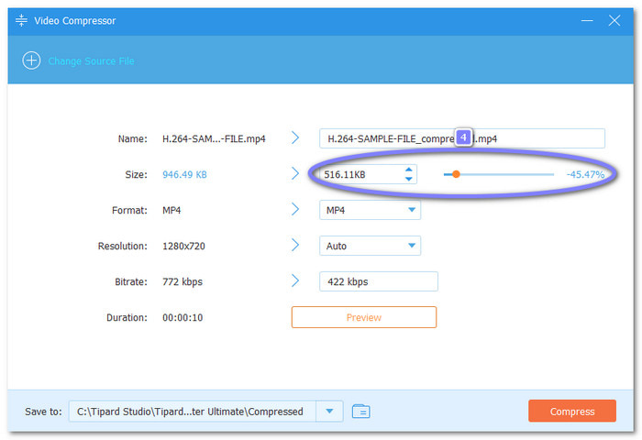Click the Change Source File plus icon

[x=31, y=60]
